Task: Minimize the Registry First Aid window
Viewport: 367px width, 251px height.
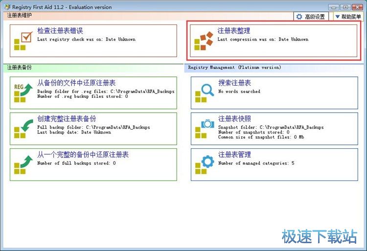Action: 334,7
